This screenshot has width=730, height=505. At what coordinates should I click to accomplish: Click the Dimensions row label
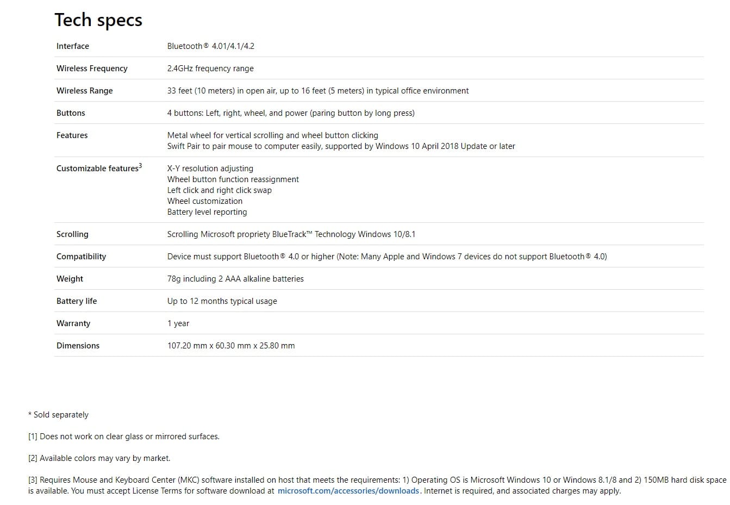78,346
